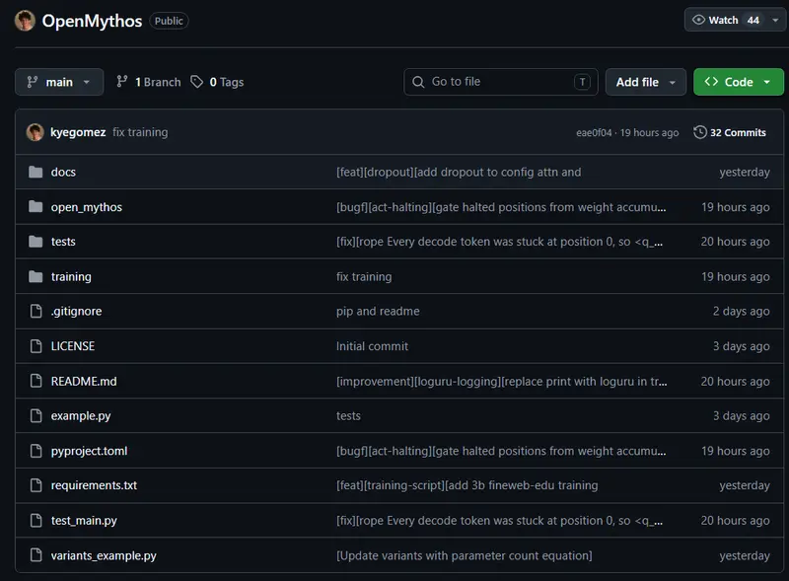Click the open_mythos folder icon
Viewport: 789px width, 581px height.
tap(36, 207)
